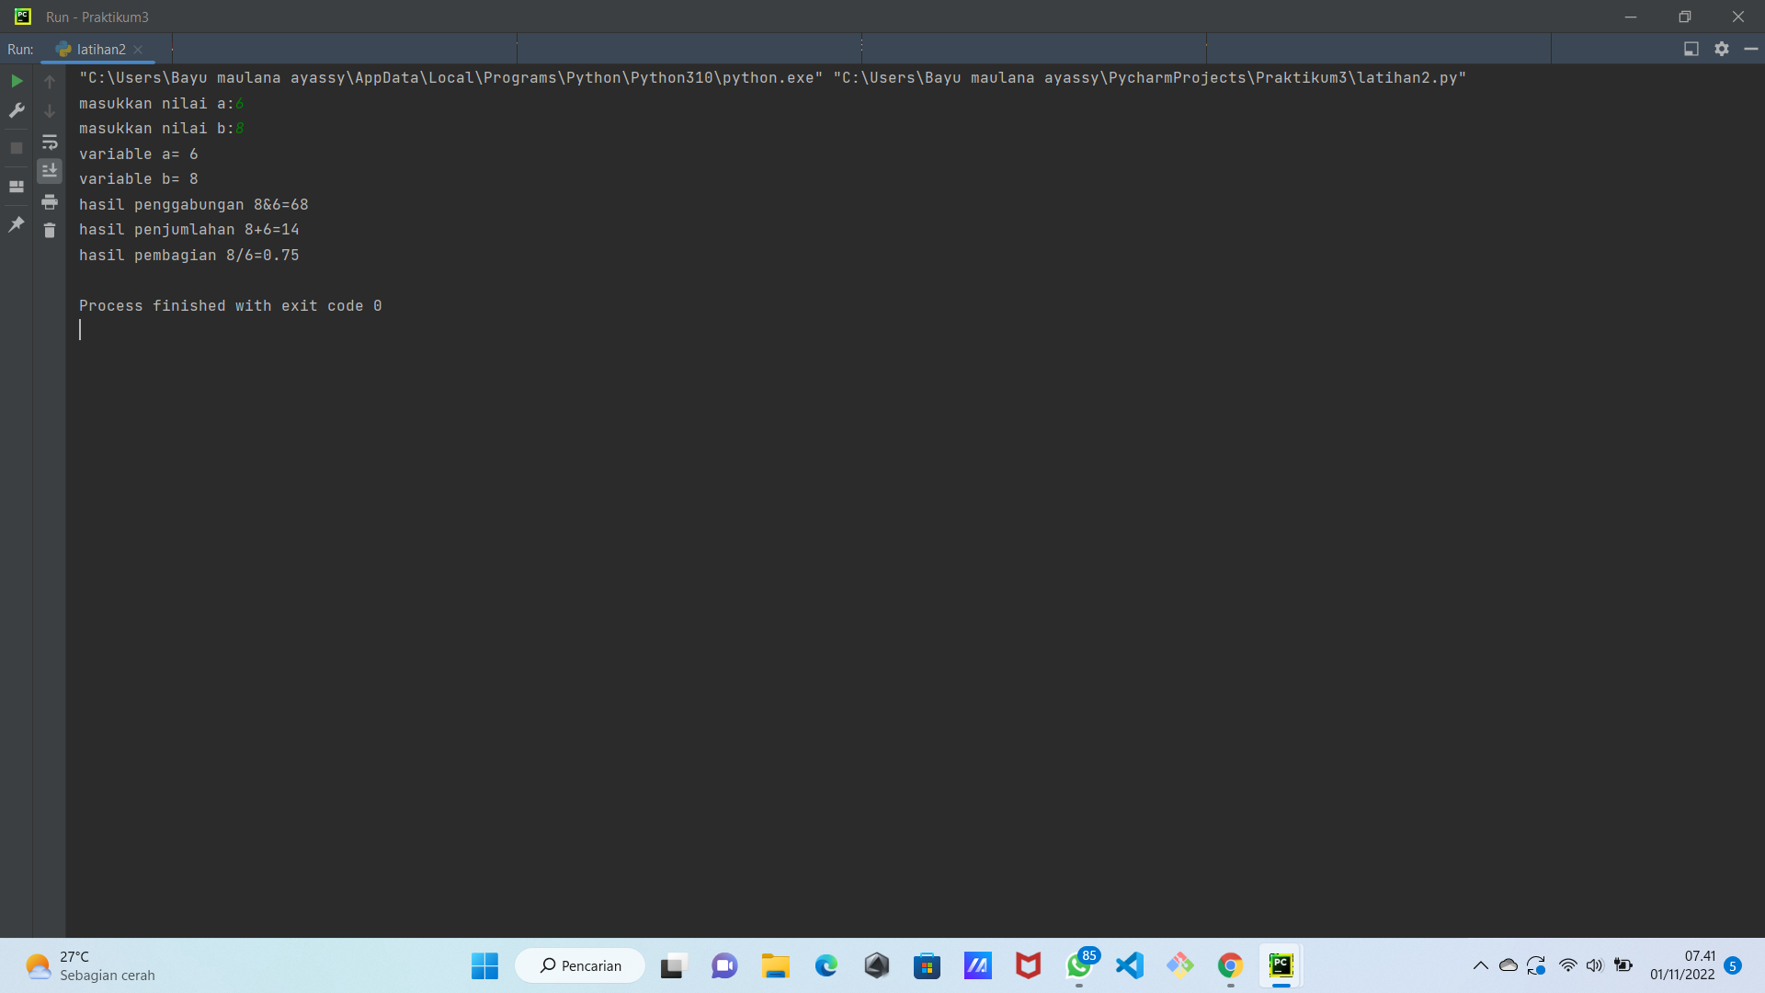Open run configuration wrench settings
The image size is (1765, 993).
[17, 110]
